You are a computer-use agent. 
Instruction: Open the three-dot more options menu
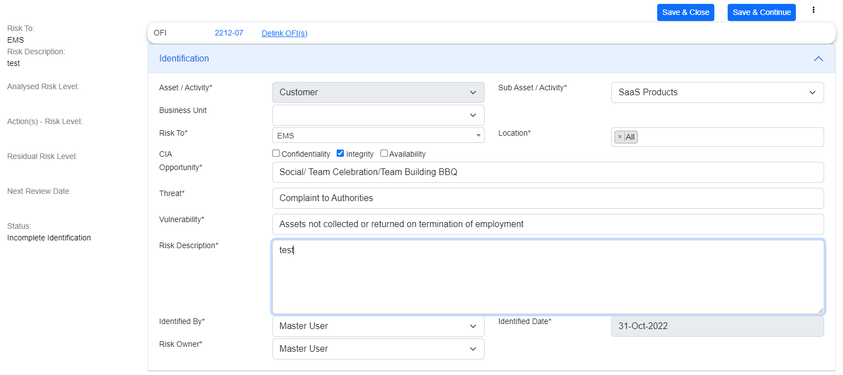coord(814,10)
